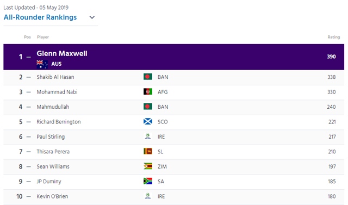Screen dimensions: 348x205
Task: Click the Bangladesh flag next to Shakib Al Hasan
Action: click(148, 77)
